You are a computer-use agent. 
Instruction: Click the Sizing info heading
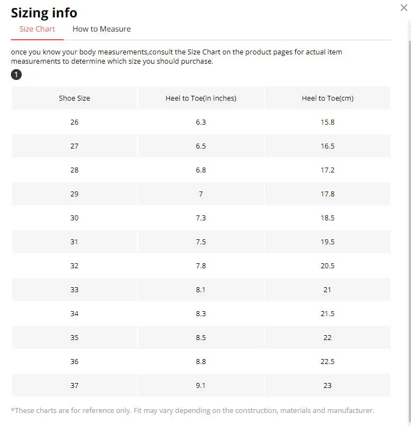(44, 13)
